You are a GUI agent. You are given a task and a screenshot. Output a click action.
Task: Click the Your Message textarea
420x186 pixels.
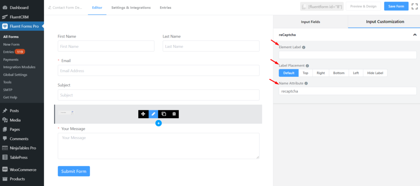[x=159, y=146]
